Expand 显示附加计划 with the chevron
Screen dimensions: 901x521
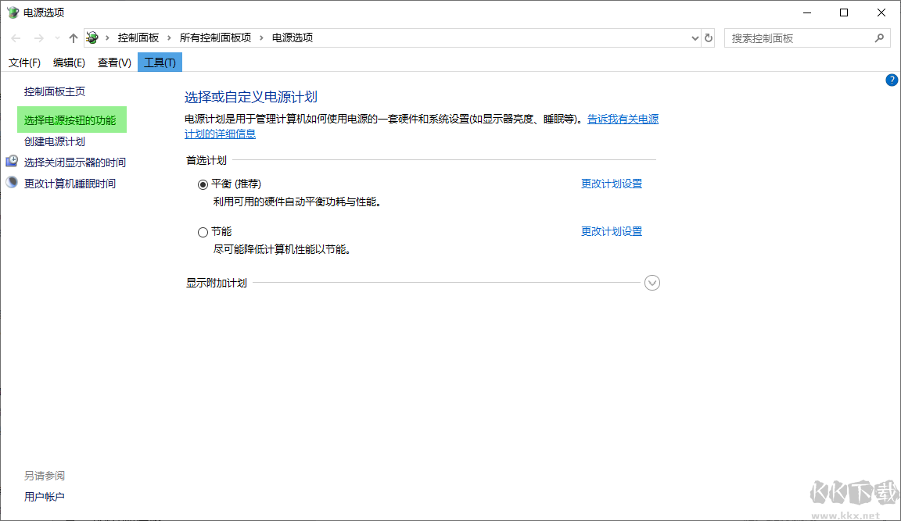point(652,282)
